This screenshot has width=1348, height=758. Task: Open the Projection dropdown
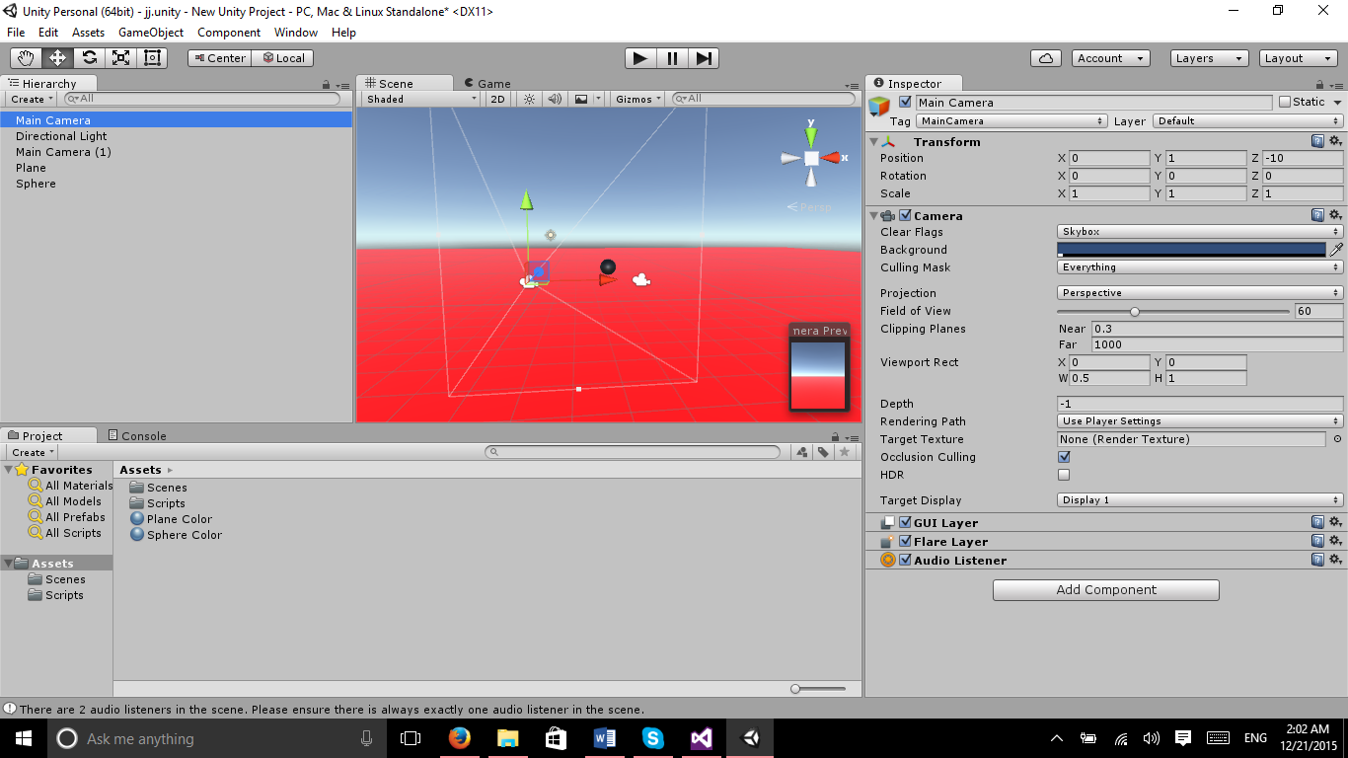(x=1199, y=293)
